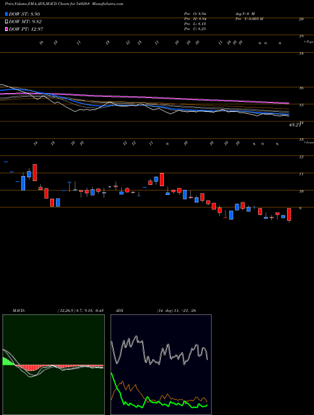Click the blue DOW ST legend swatch
Screen dimensions: 314x415
[7, 14]
